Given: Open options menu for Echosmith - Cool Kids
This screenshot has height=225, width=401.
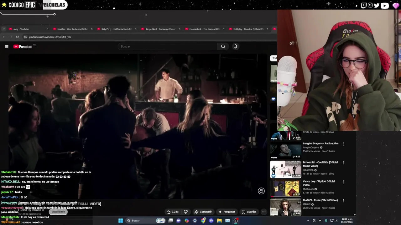Looking at the screenshot, I should coord(343,163).
